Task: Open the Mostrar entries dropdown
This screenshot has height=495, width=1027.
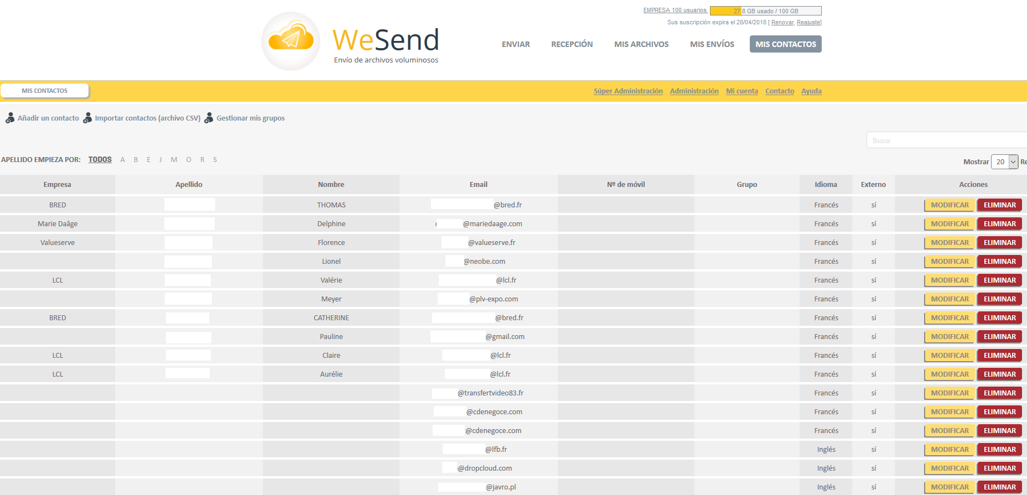Action: click(x=1004, y=162)
